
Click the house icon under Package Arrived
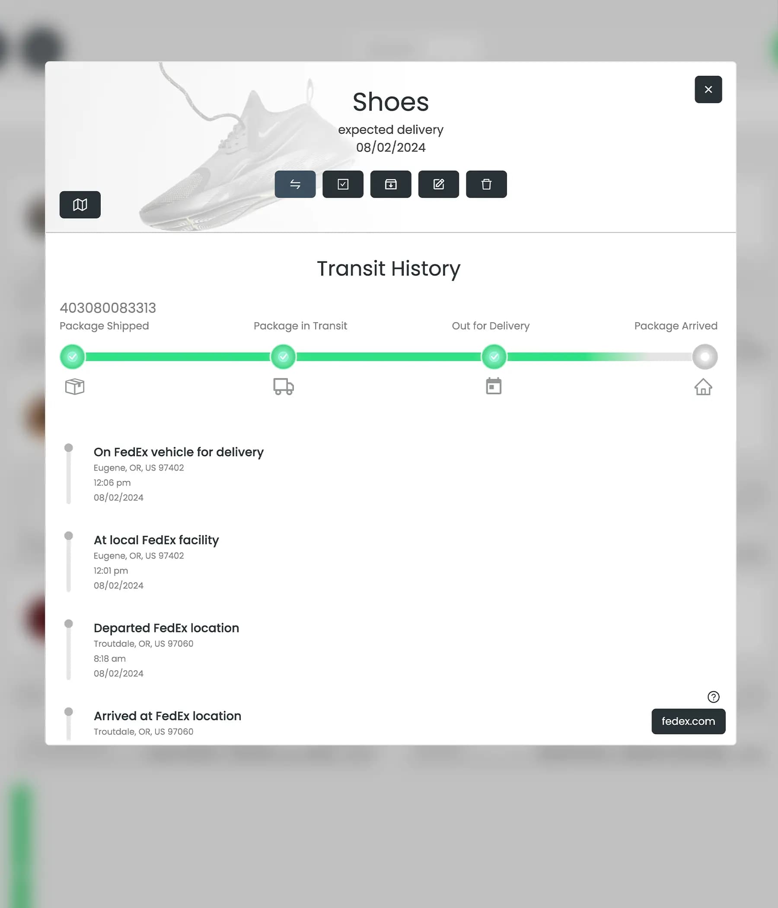click(703, 387)
